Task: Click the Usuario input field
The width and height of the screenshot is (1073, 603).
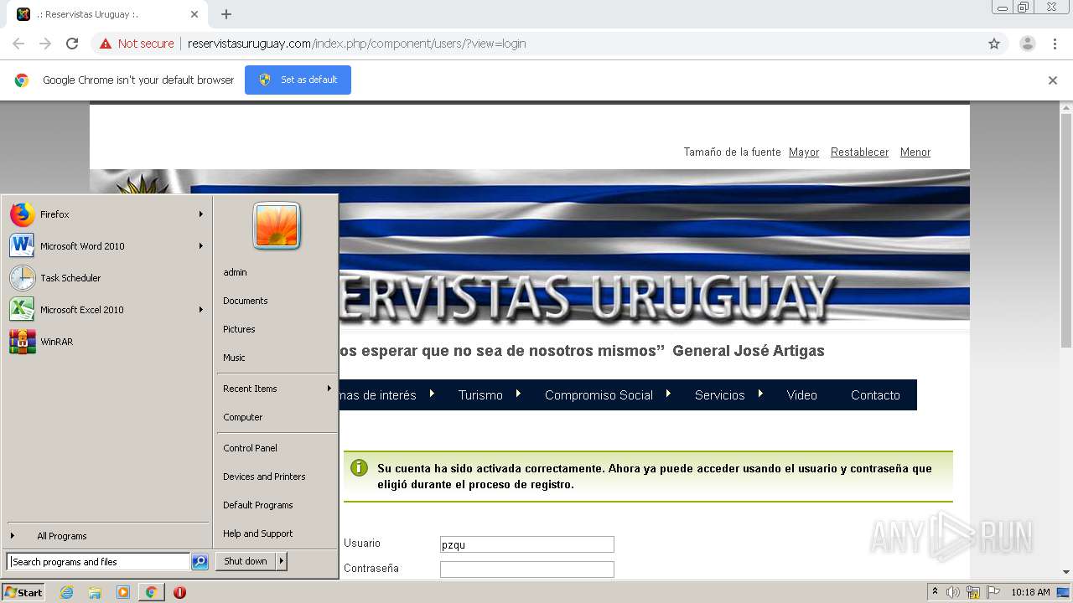Action: [x=527, y=544]
